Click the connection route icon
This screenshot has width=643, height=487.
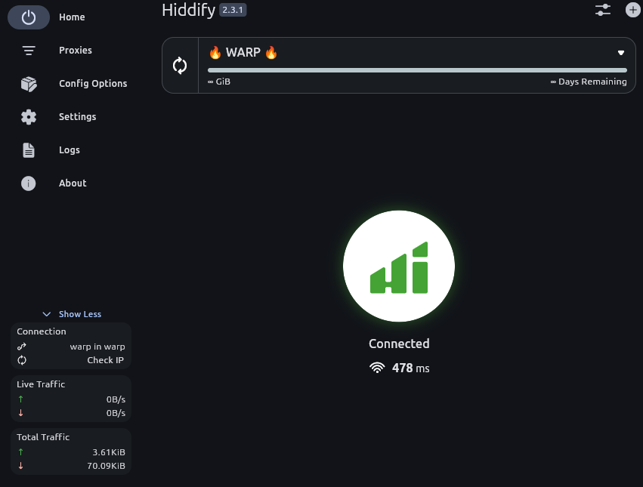[x=22, y=347]
